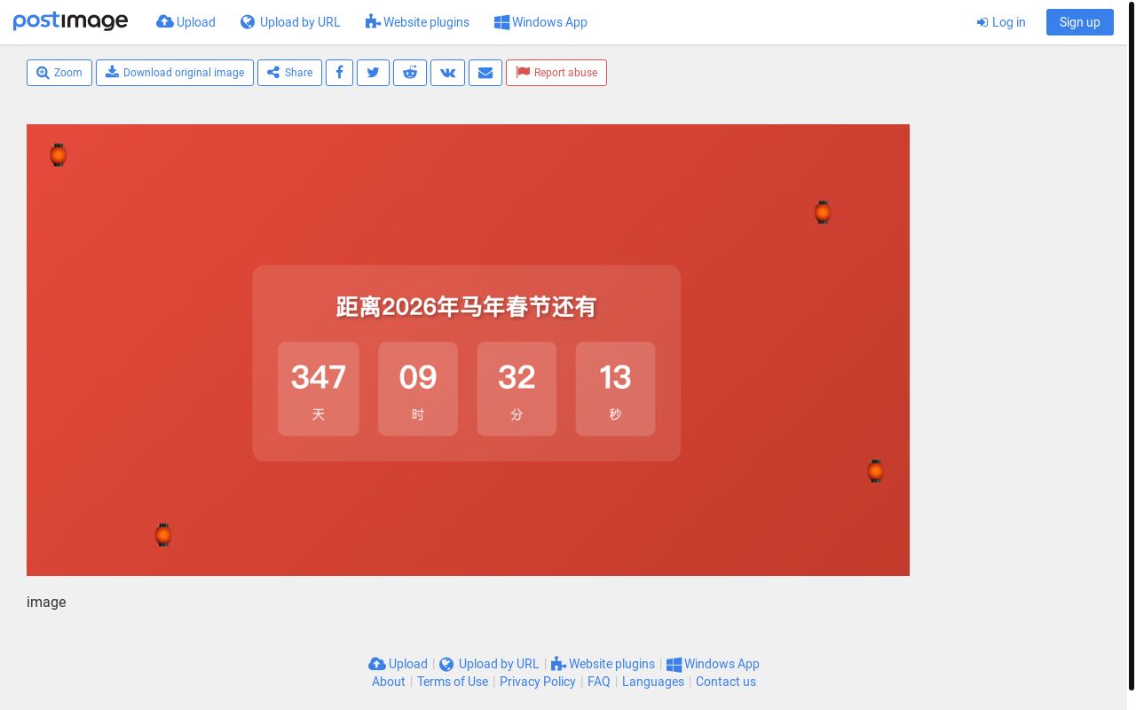Send the image by email
Screen dimensions: 1136x710
pyautogui.click(x=485, y=73)
